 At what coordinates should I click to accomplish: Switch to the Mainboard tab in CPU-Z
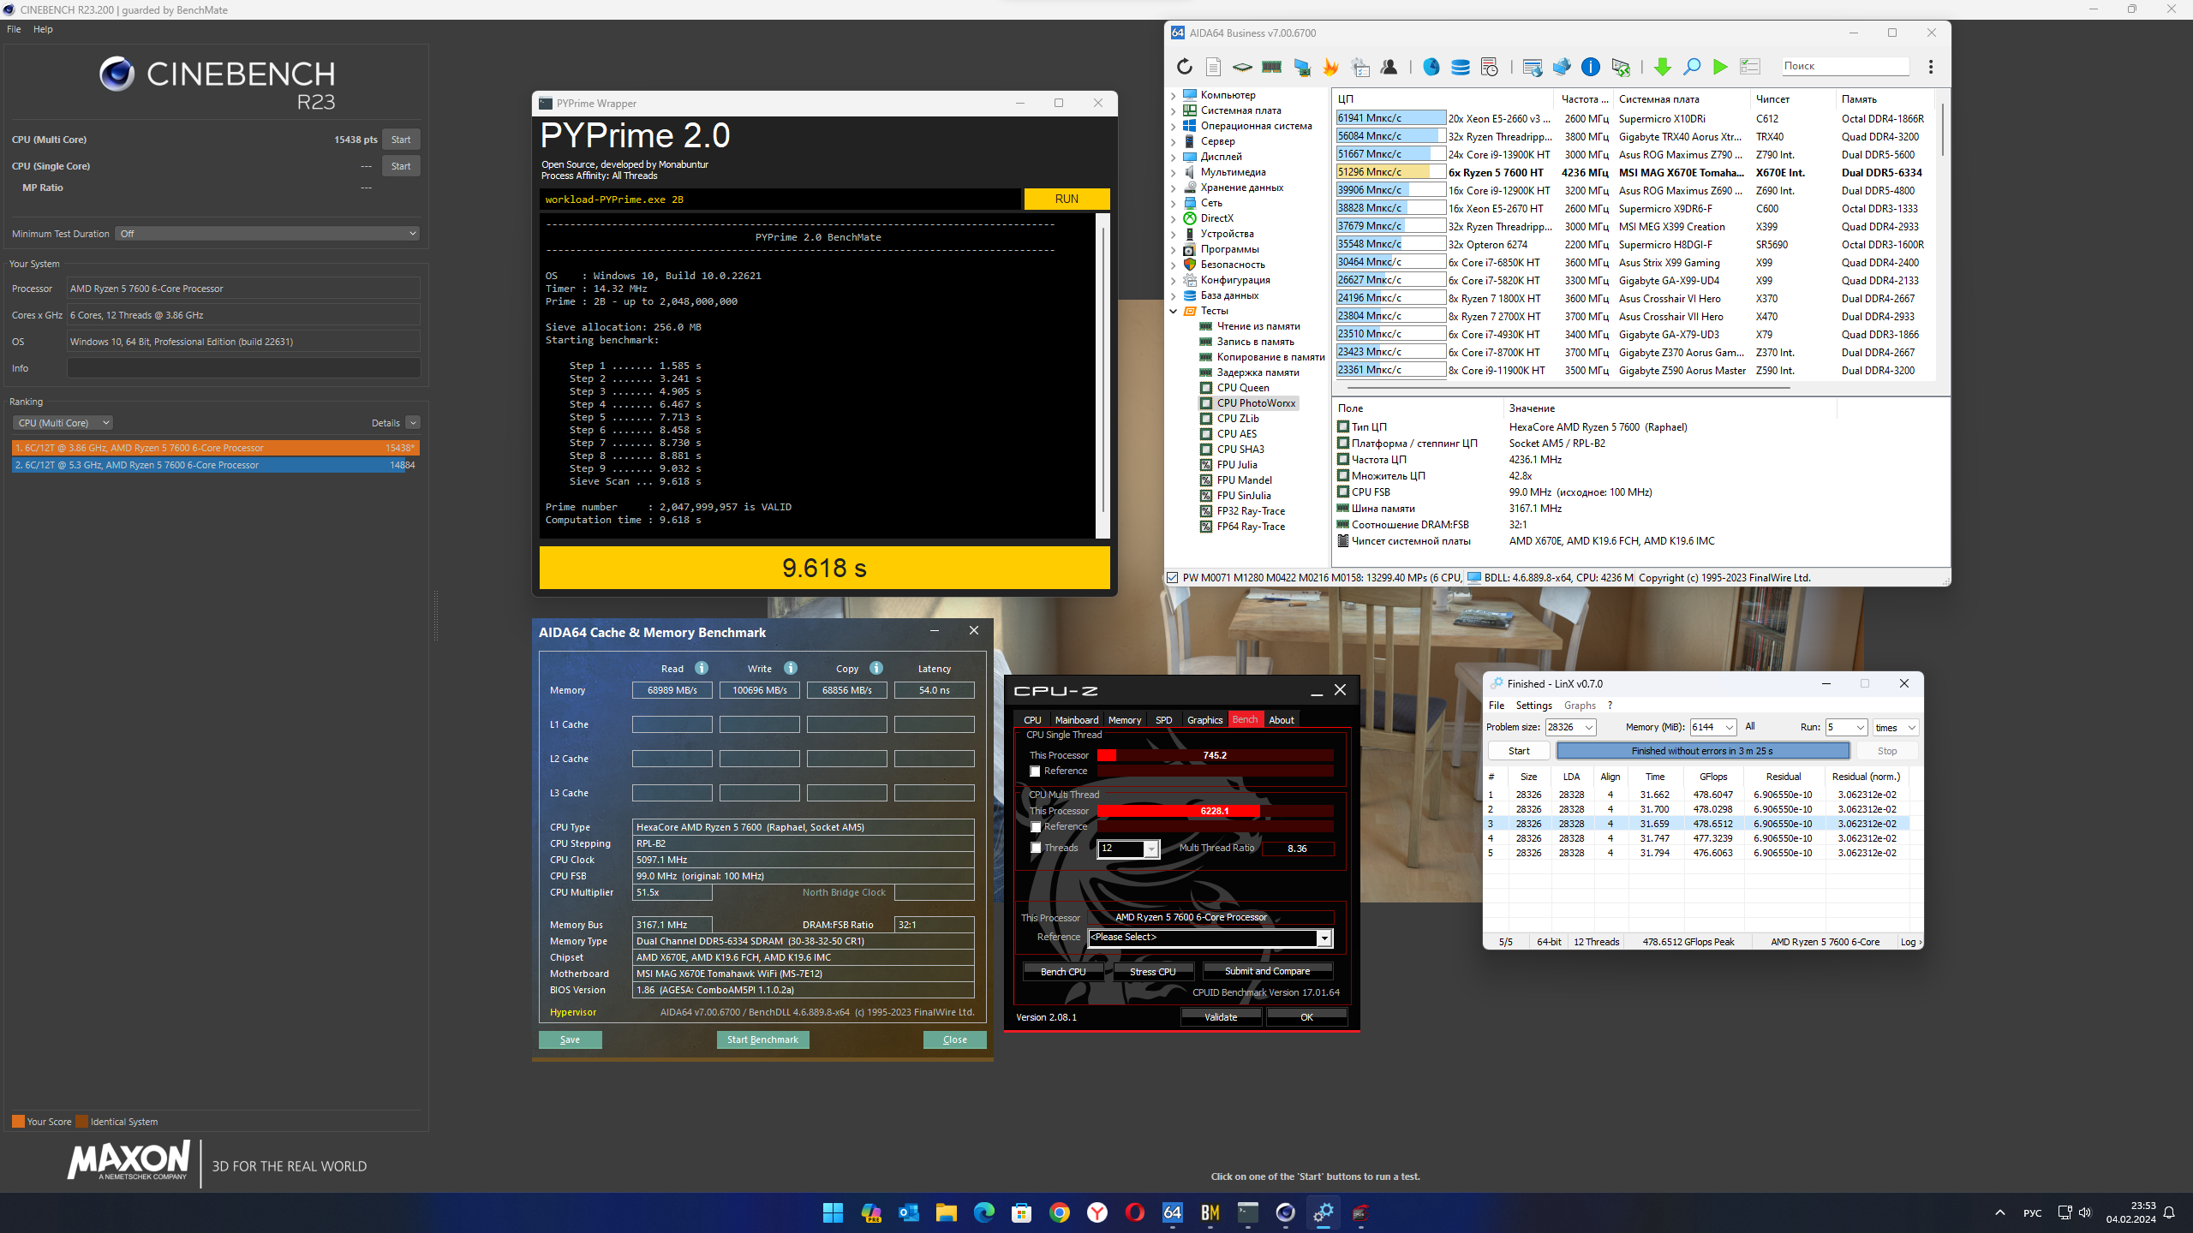(1076, 720)
